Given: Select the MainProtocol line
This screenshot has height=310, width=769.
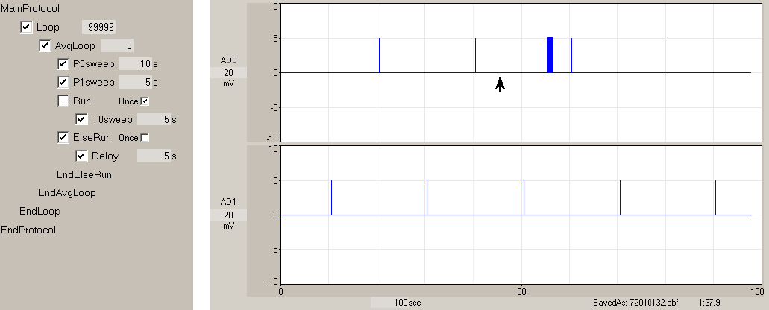Looking at the screenshot, I should point(31,9).
